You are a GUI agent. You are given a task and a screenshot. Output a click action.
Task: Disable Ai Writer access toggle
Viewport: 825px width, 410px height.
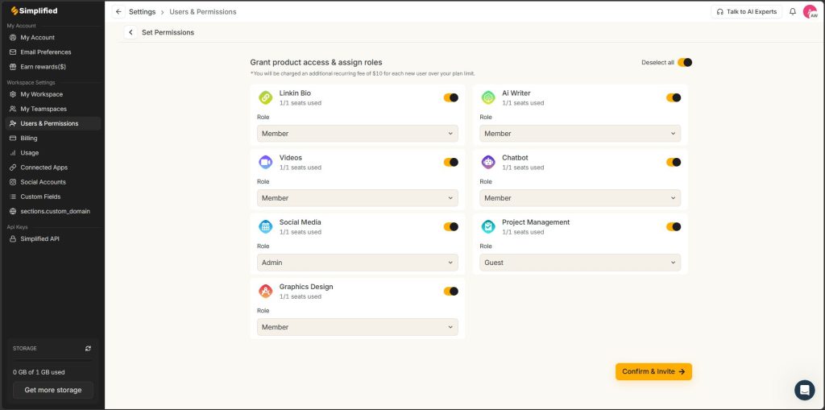(674, 97)
